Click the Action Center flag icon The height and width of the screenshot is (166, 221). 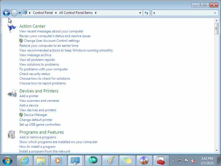12,28
